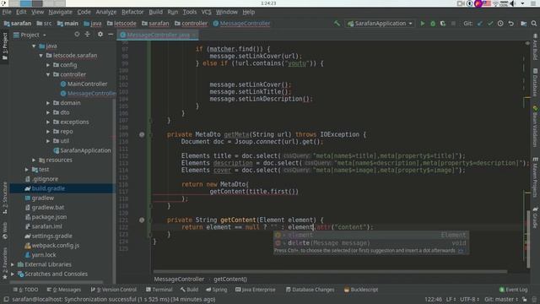Click letscode breadcrumb in navigation bar
Image resolution: width=540 pixels, height=304 pixels.
click(x=121, y=24)
